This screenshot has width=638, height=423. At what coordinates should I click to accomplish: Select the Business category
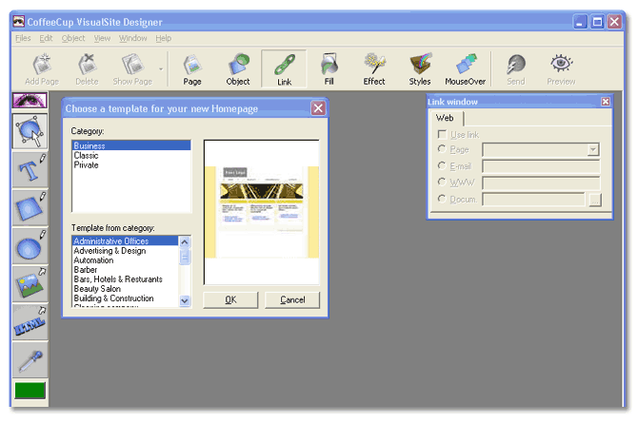pyautogui.click(x=131, y=145)
